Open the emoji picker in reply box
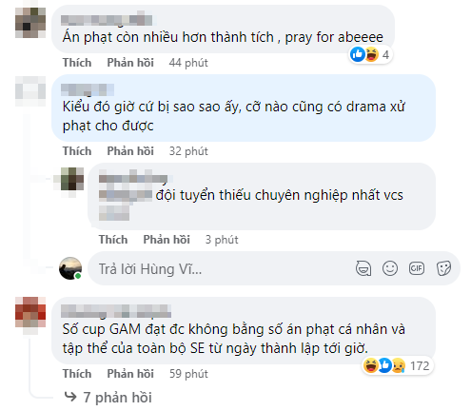The width and height of the screenshot is (471, 411). [x=390, y=268]
